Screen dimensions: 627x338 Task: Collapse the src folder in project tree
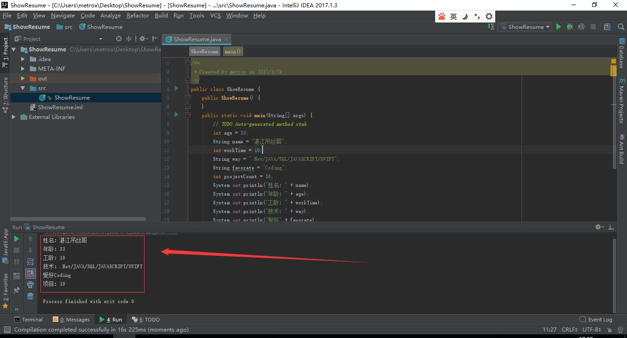coord(23,88)
